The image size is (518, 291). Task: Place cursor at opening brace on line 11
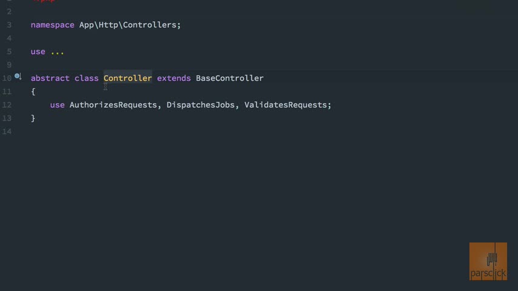click(33, 92)
